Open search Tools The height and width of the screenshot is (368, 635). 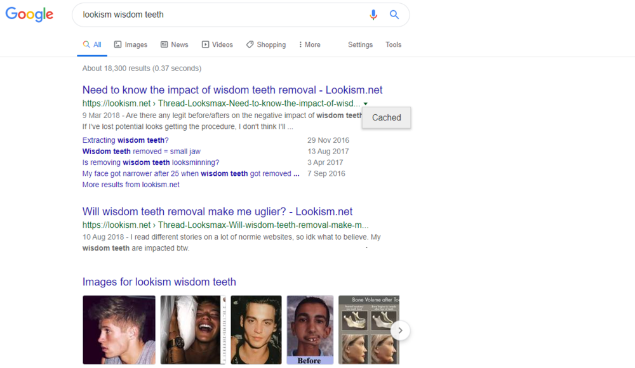point(393,44)
